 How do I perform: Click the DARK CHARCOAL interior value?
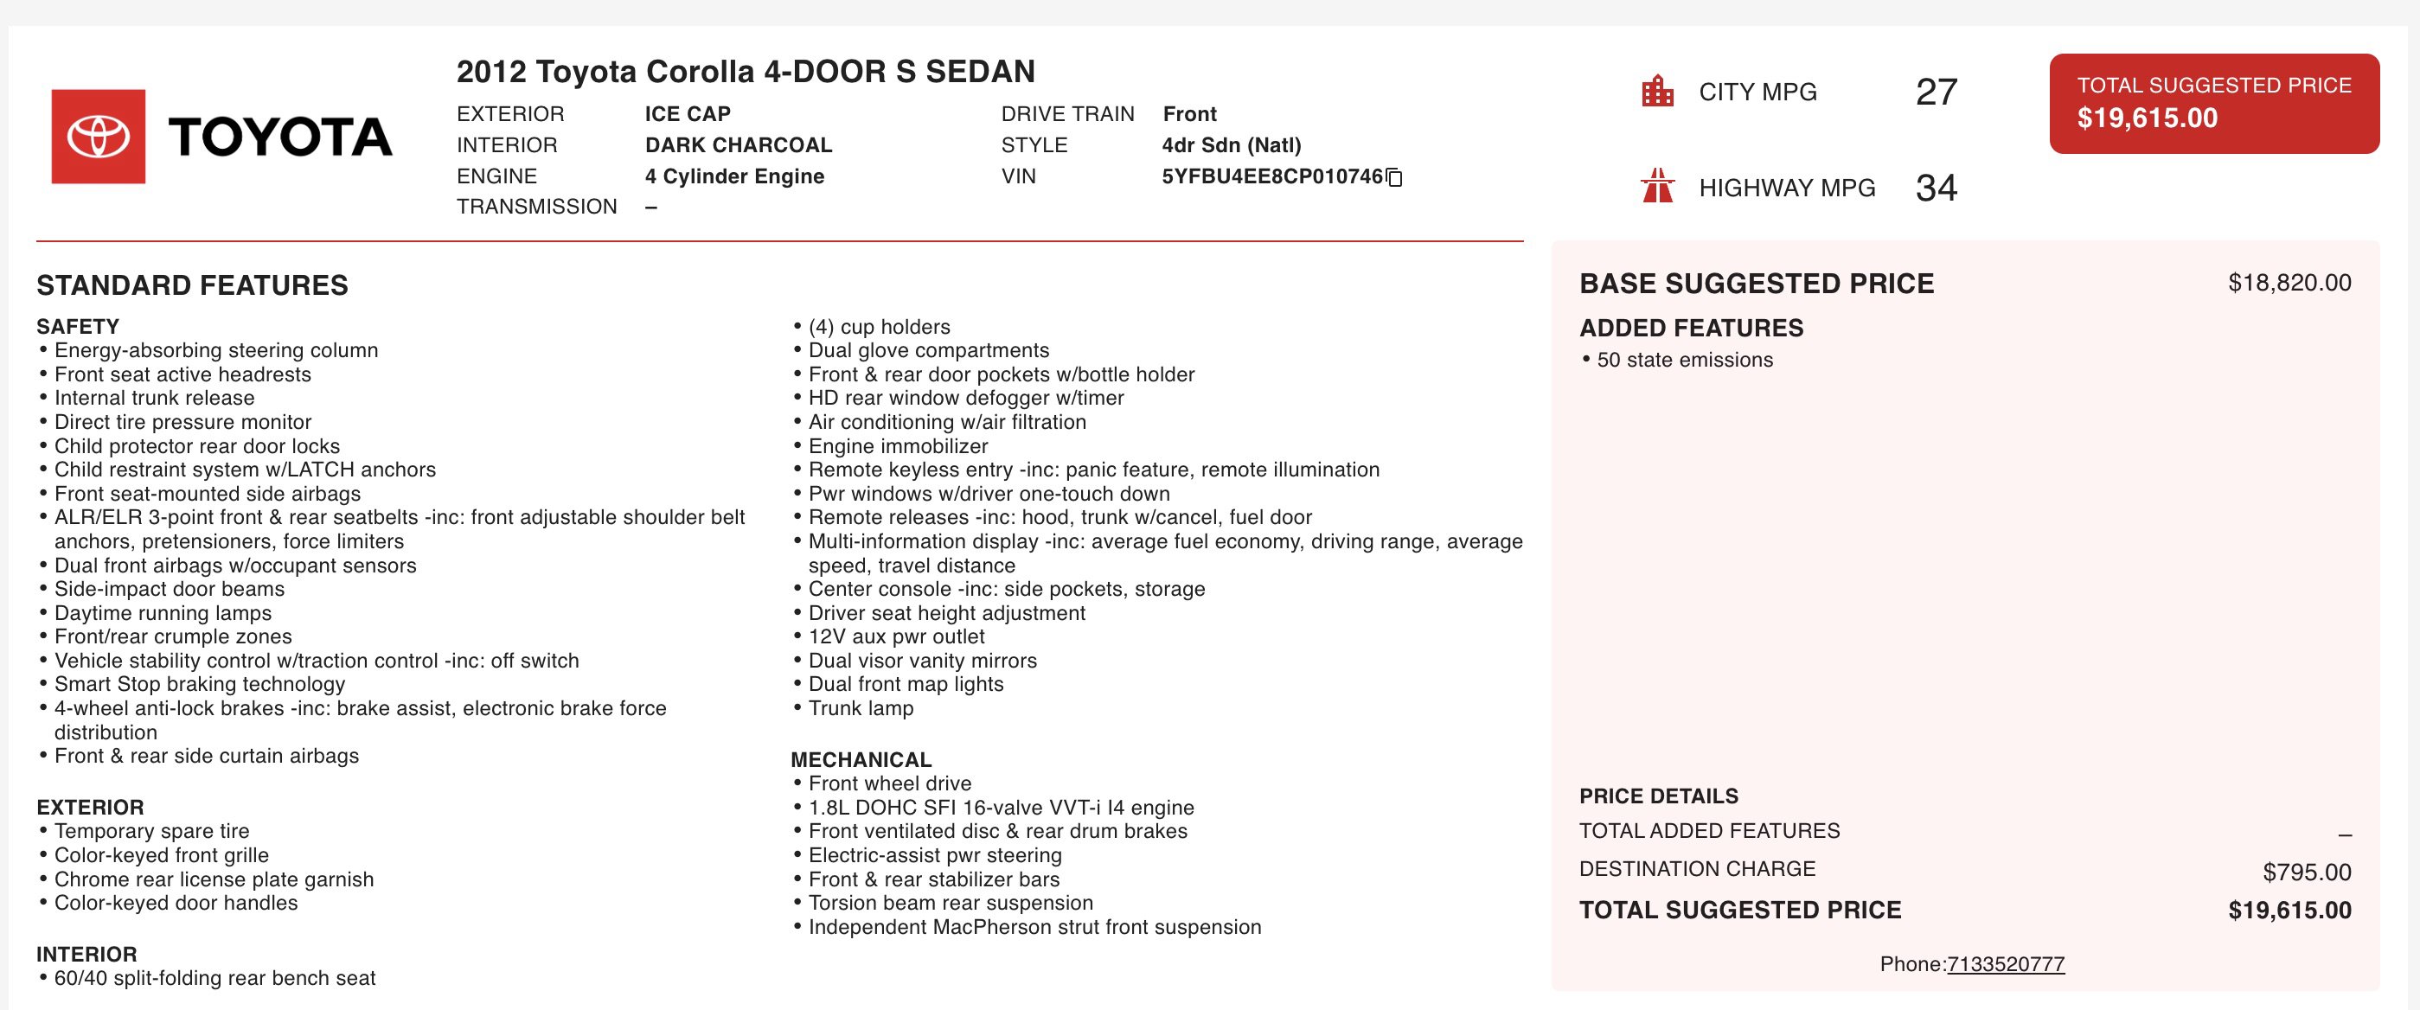739,144
